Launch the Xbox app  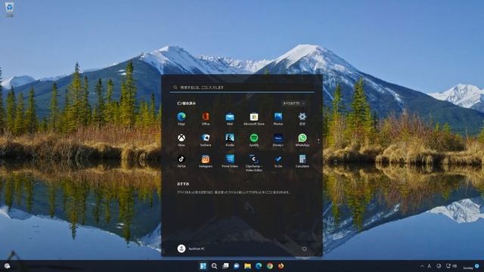[x=181, y=140]
